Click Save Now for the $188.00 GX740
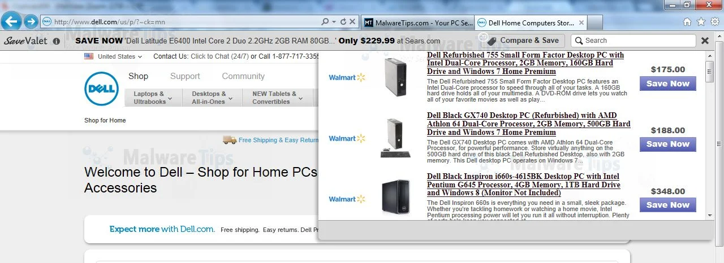This screenshot has height=263, width=724. coord(668,144)
